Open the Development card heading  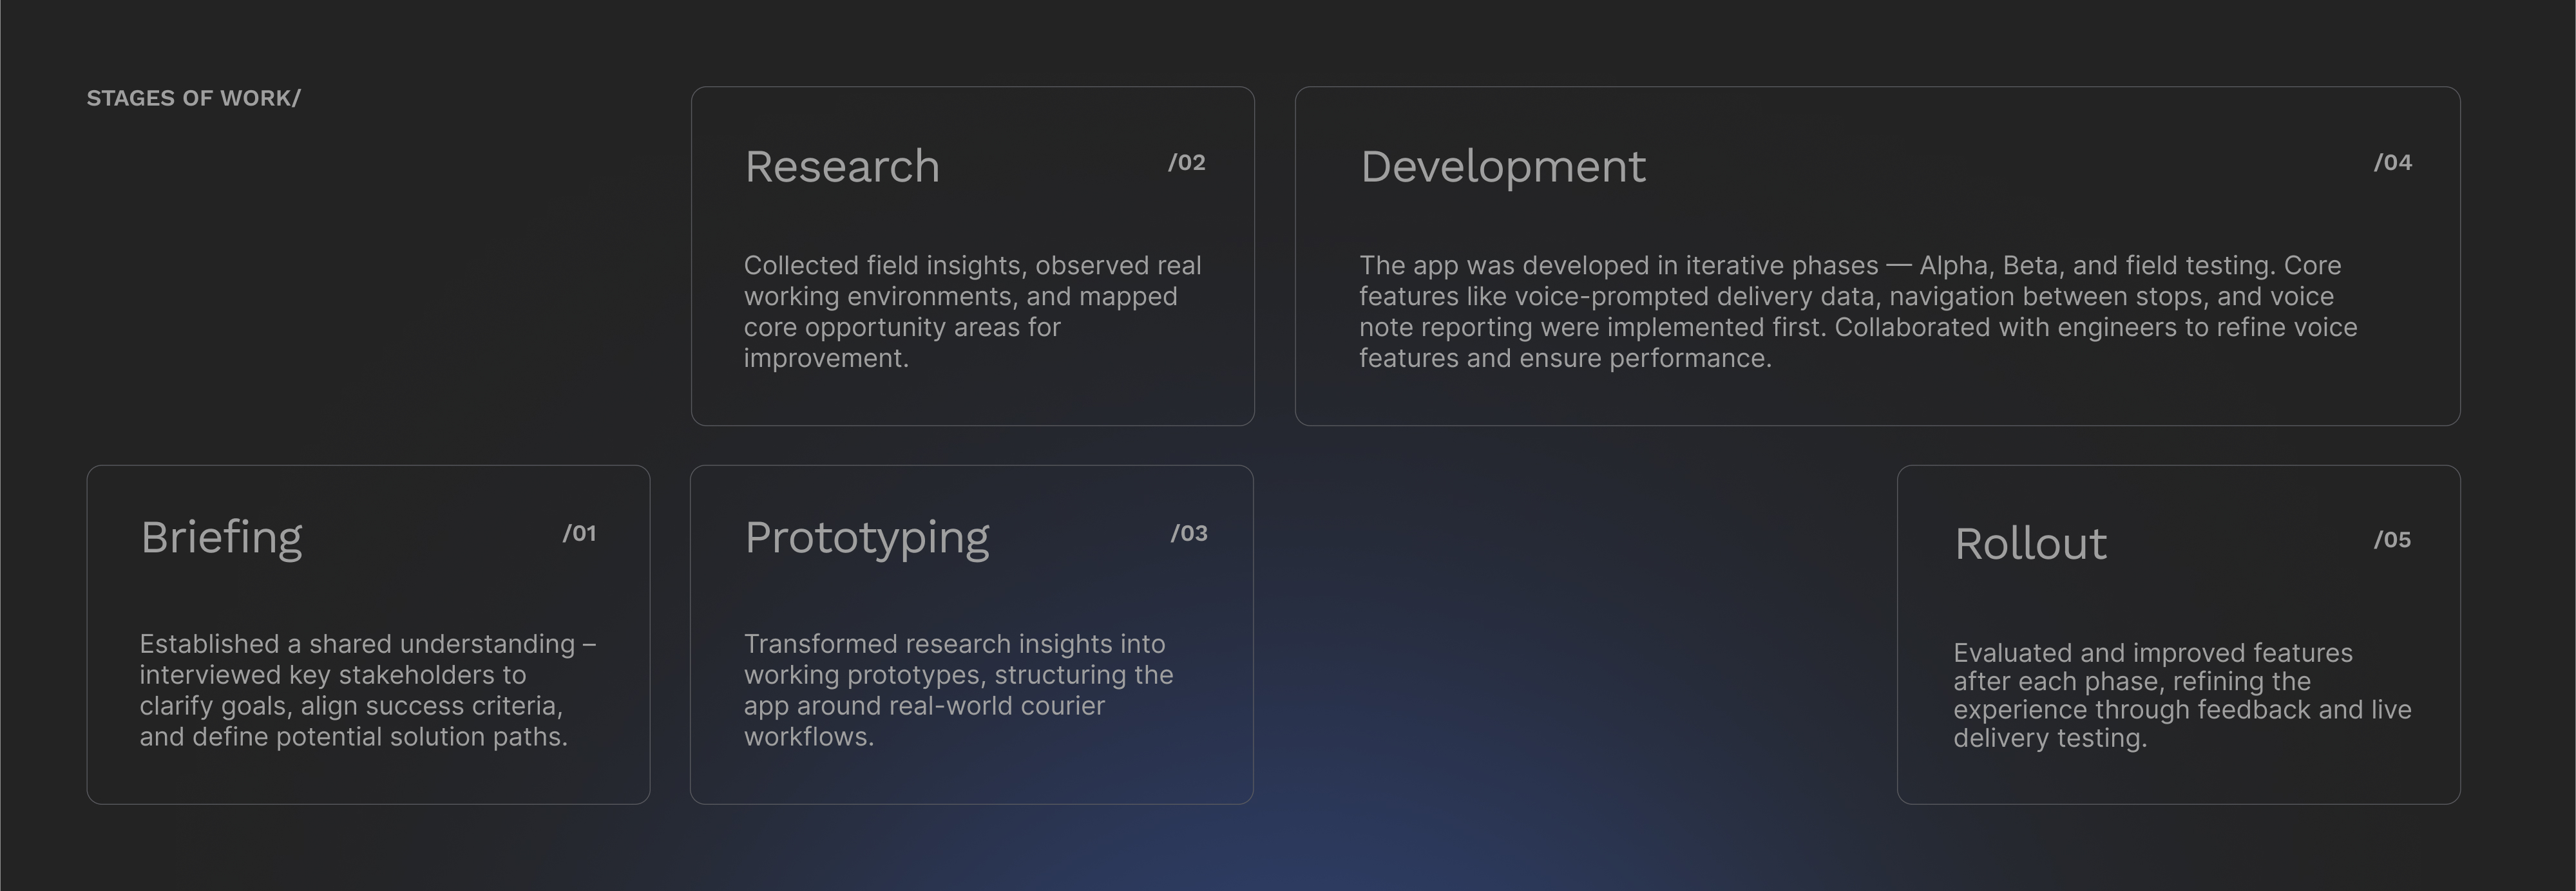(1502, 166)
